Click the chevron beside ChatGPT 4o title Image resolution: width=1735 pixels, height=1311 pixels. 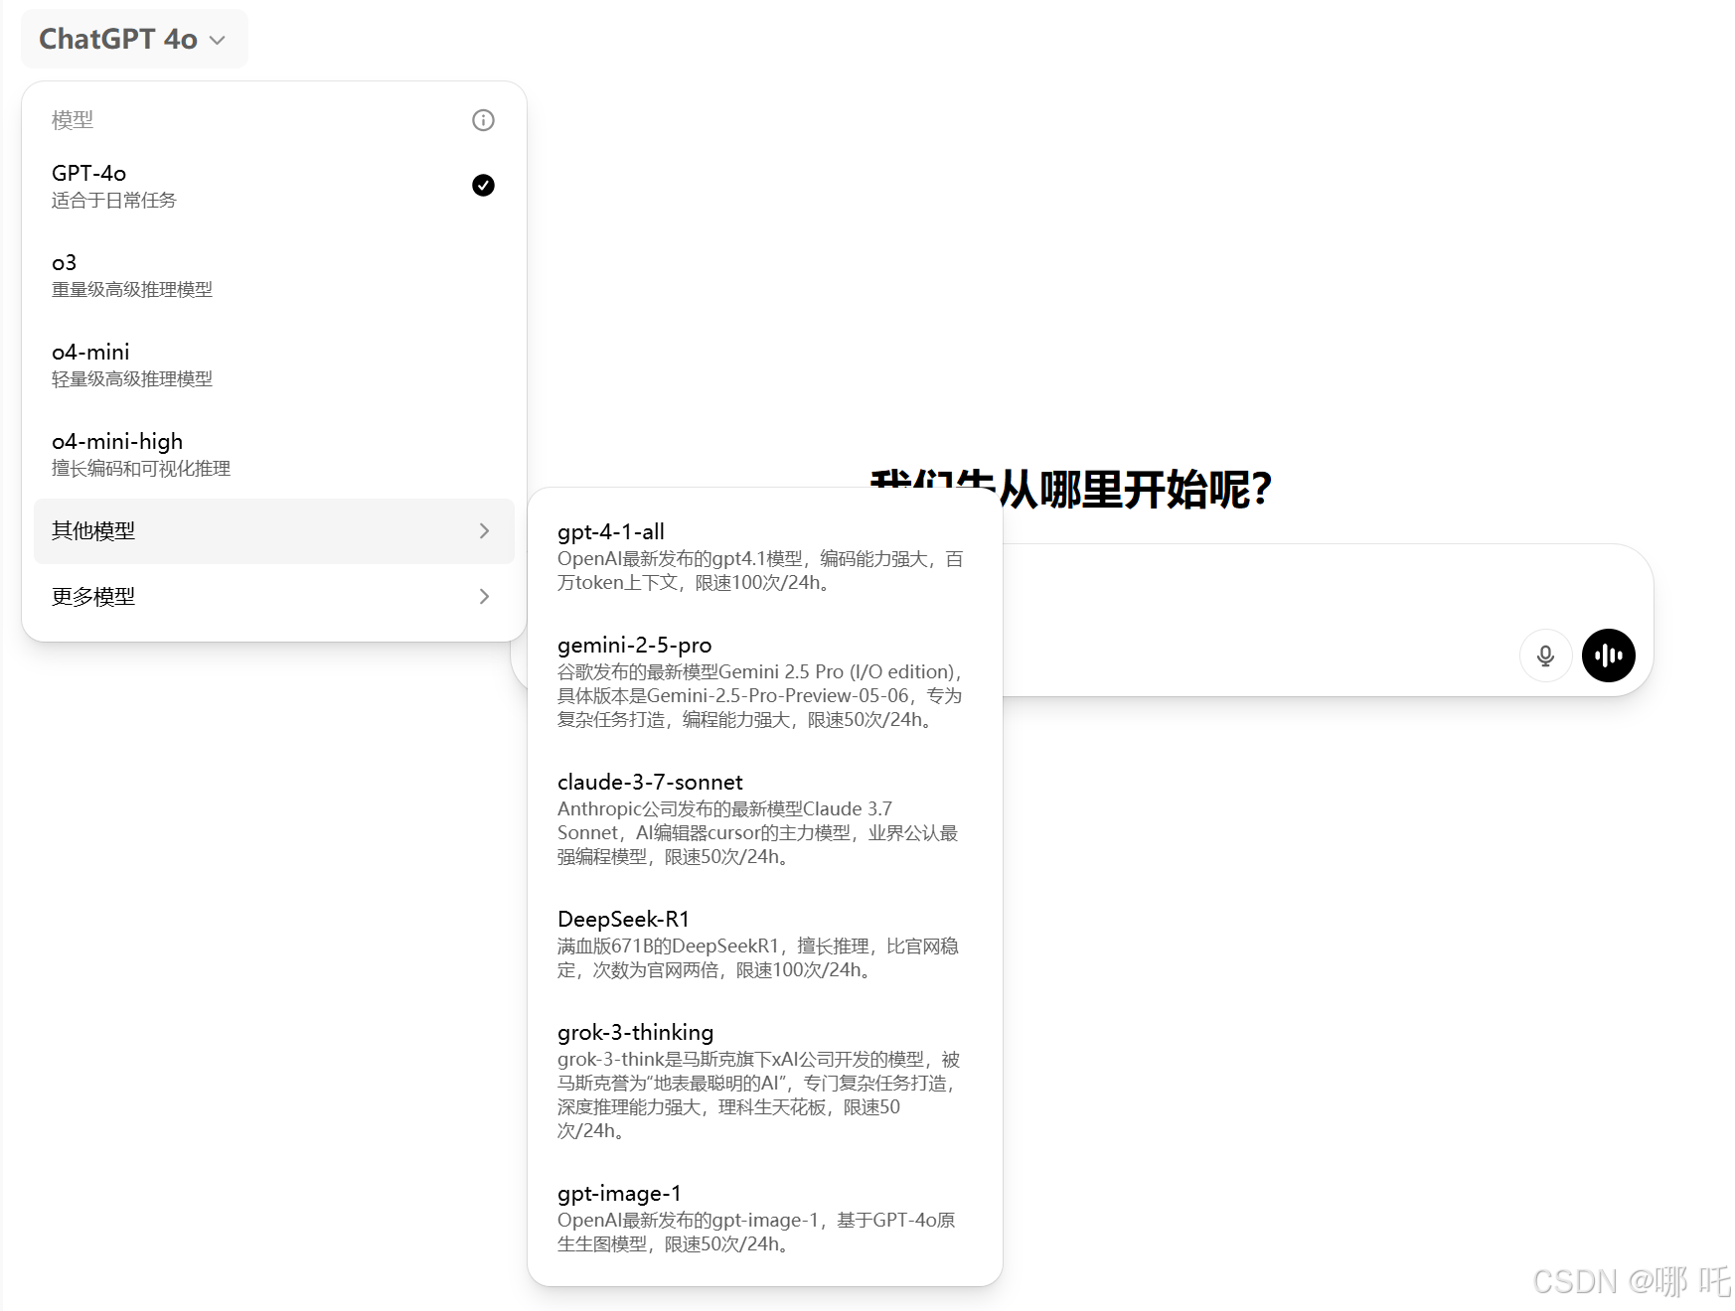click(x=218, y=41)
